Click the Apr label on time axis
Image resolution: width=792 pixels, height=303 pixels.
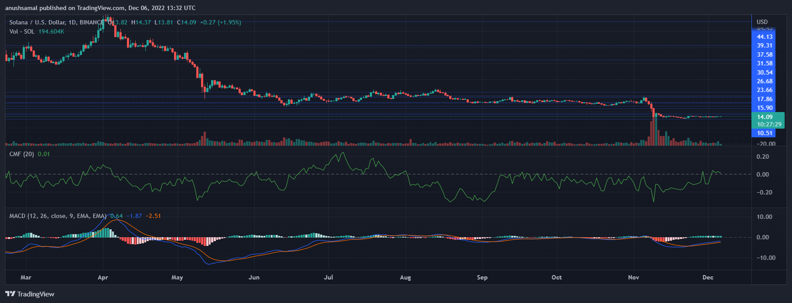click(103, 277)
